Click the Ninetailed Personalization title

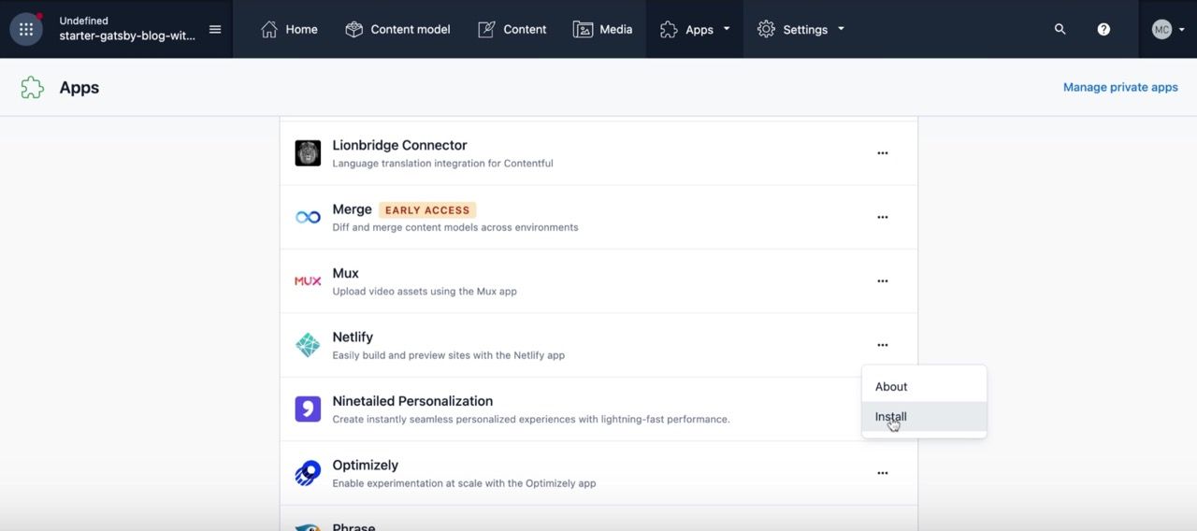click(x=412, y=401)
